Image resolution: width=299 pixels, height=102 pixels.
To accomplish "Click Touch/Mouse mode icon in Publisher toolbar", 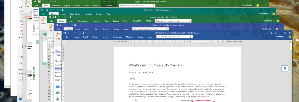I will [x=62, y=10].
